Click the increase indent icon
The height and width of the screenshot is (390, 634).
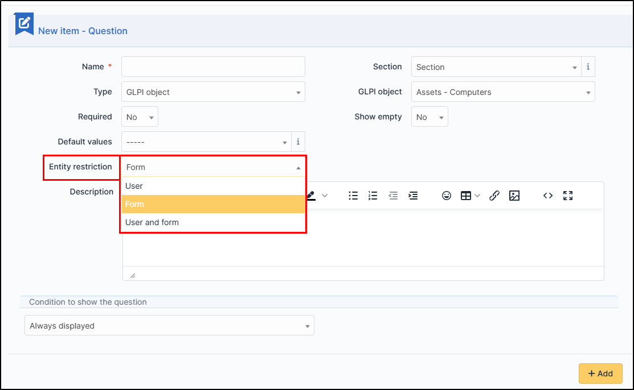(413, 196)
